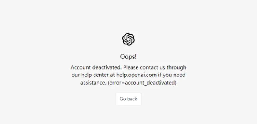The height and width of the screenshot is (124, 257).
Task: Click the exclamation mark after Oops
Action: click(x=136, y=57)
